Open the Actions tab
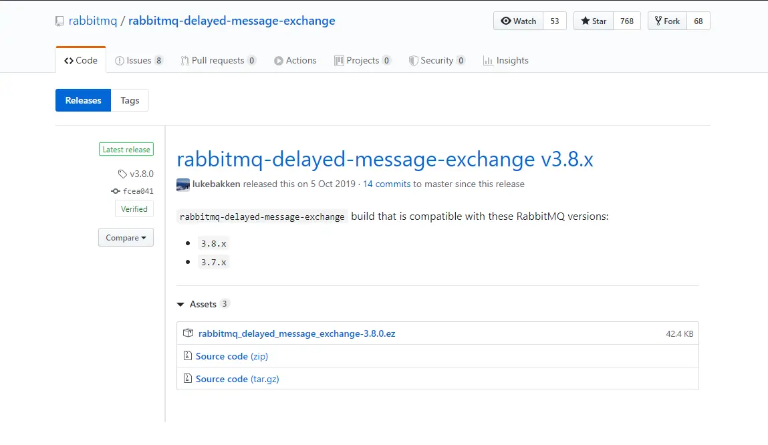 coord(295,60)
